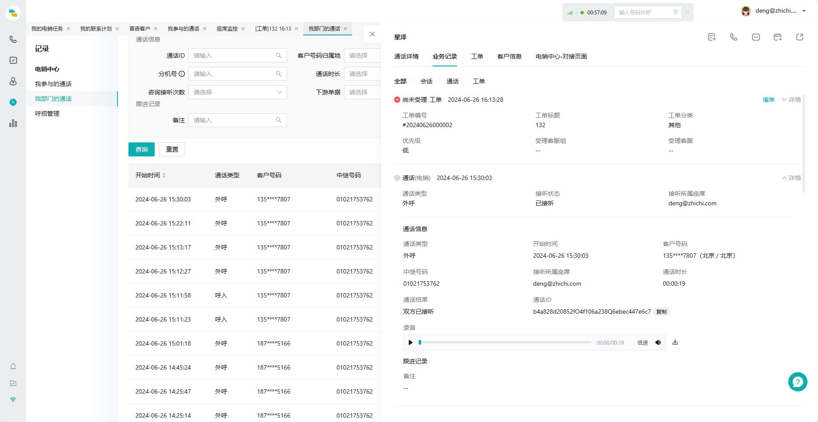
Task: Switch to the 通话详情 tab
Action: [x=406, y=56]
